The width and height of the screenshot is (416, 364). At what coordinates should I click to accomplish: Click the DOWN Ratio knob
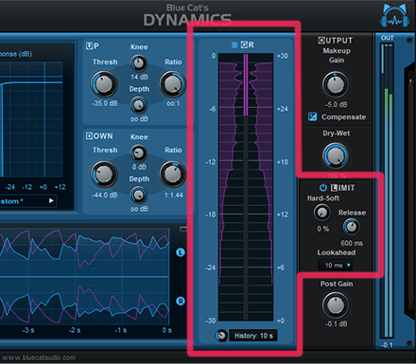(173, 174)
